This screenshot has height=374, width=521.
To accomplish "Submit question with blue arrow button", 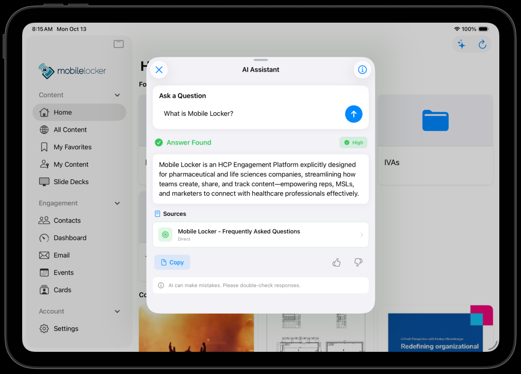I will [x=353, y=114].
